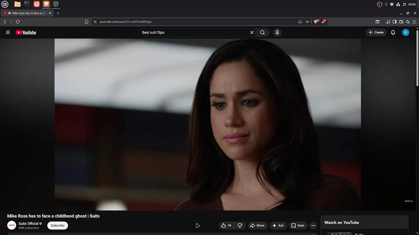Open the YouTube guide hamburger menu
This screenshot has height=235, width=419.
coord(8,32)
